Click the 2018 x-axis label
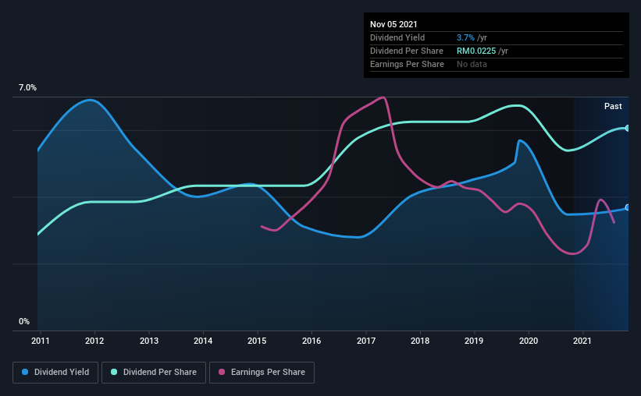The width and height of the screenshot is (641, 396). pos(420,341)
